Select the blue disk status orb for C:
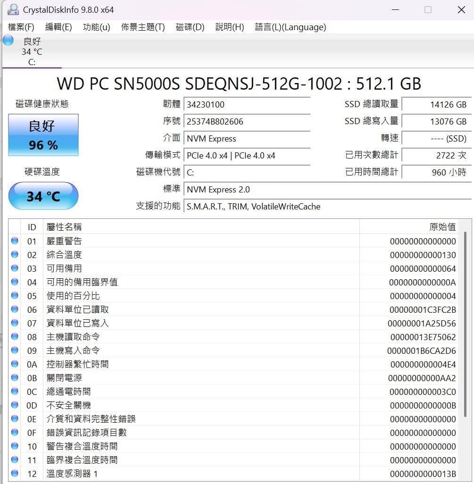 point(8,41)
